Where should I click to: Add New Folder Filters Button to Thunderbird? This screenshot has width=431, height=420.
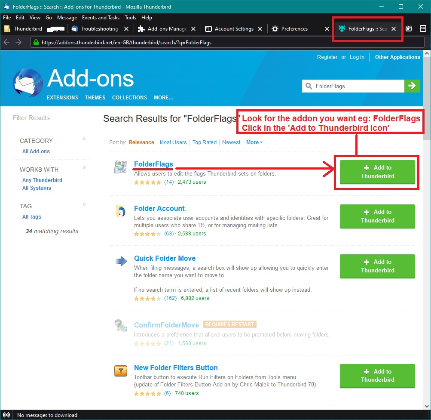coord(377,376)
